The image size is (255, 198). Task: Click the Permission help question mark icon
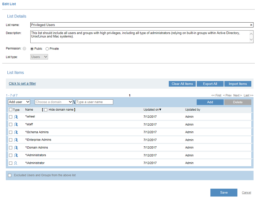coord(24,49)
